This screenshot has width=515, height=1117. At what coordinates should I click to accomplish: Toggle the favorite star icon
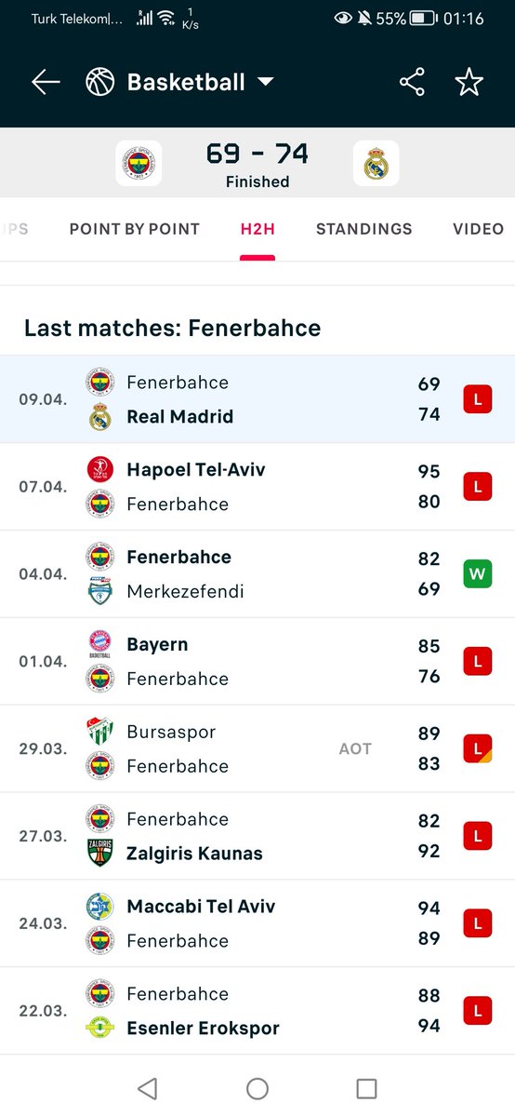(x=469, y=82)
